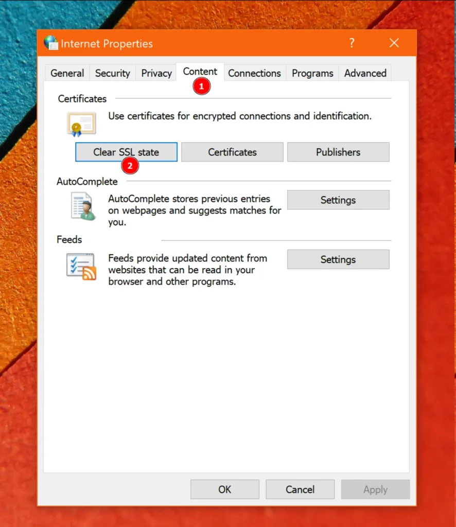Image resolution: width=456 pixels, height=527 pixels.
Task: Click the Internet Explorer title bar icon
Action: click(x=51, y=43)
